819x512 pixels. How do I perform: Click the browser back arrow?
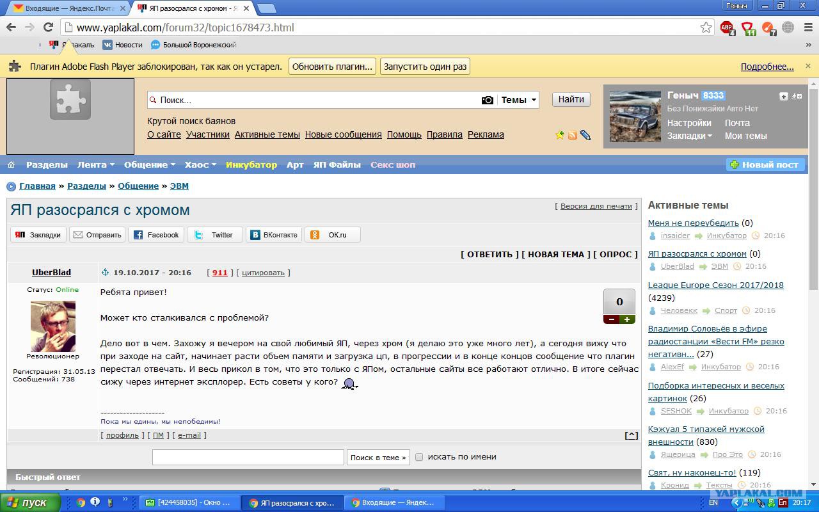click(x=11, y=27)
